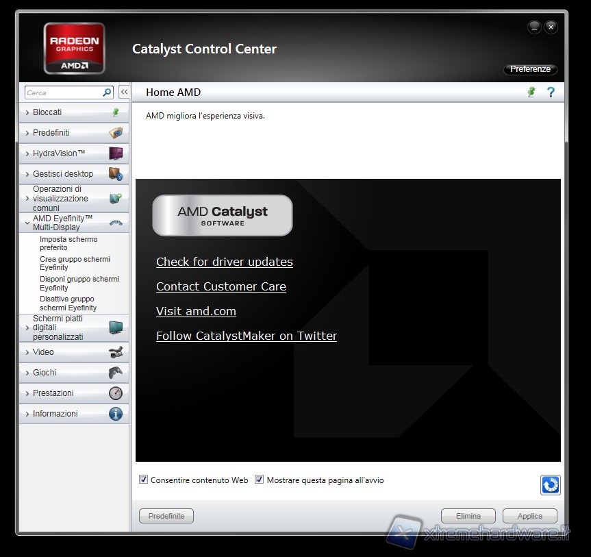Click the Informazioni blue info icon
Viewport: 591px width, 557px height.
[116, 414]
